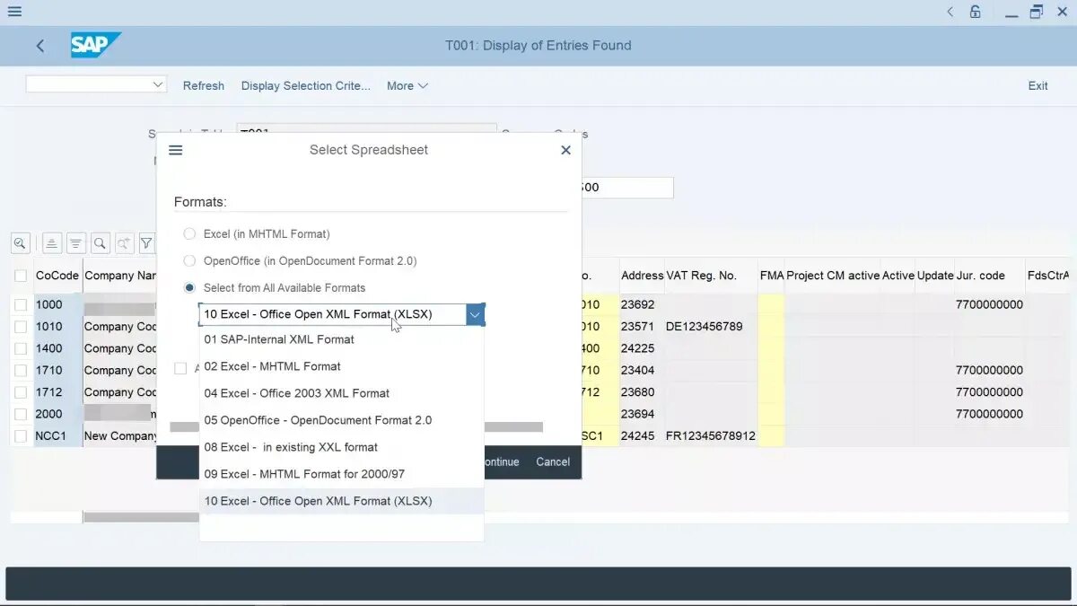The height and width of the screenshot is (606, 1077).
Task: Tick the checkbox for row 1710
Action: point(21,370)
